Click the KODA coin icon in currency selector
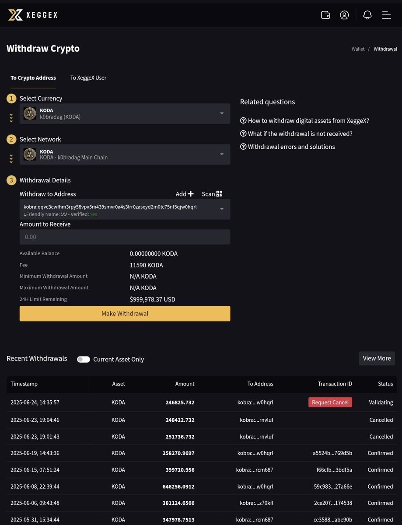Screen dimensions: 402x525 point(30,114)
